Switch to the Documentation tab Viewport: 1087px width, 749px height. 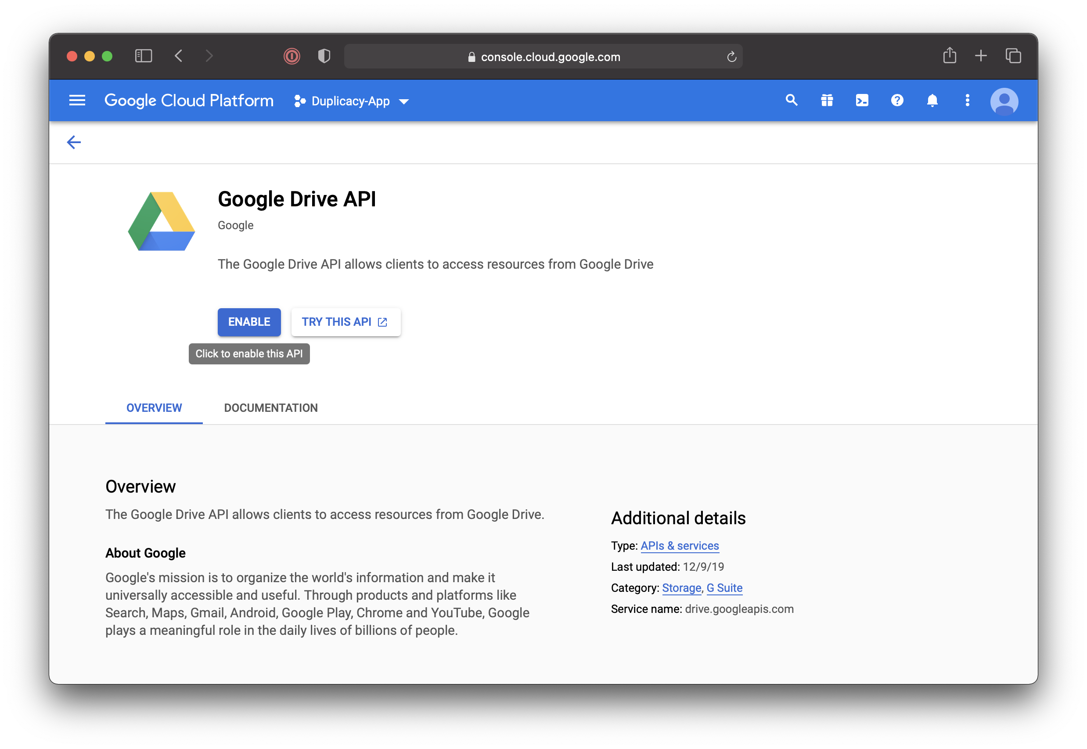tap(271, 408)
